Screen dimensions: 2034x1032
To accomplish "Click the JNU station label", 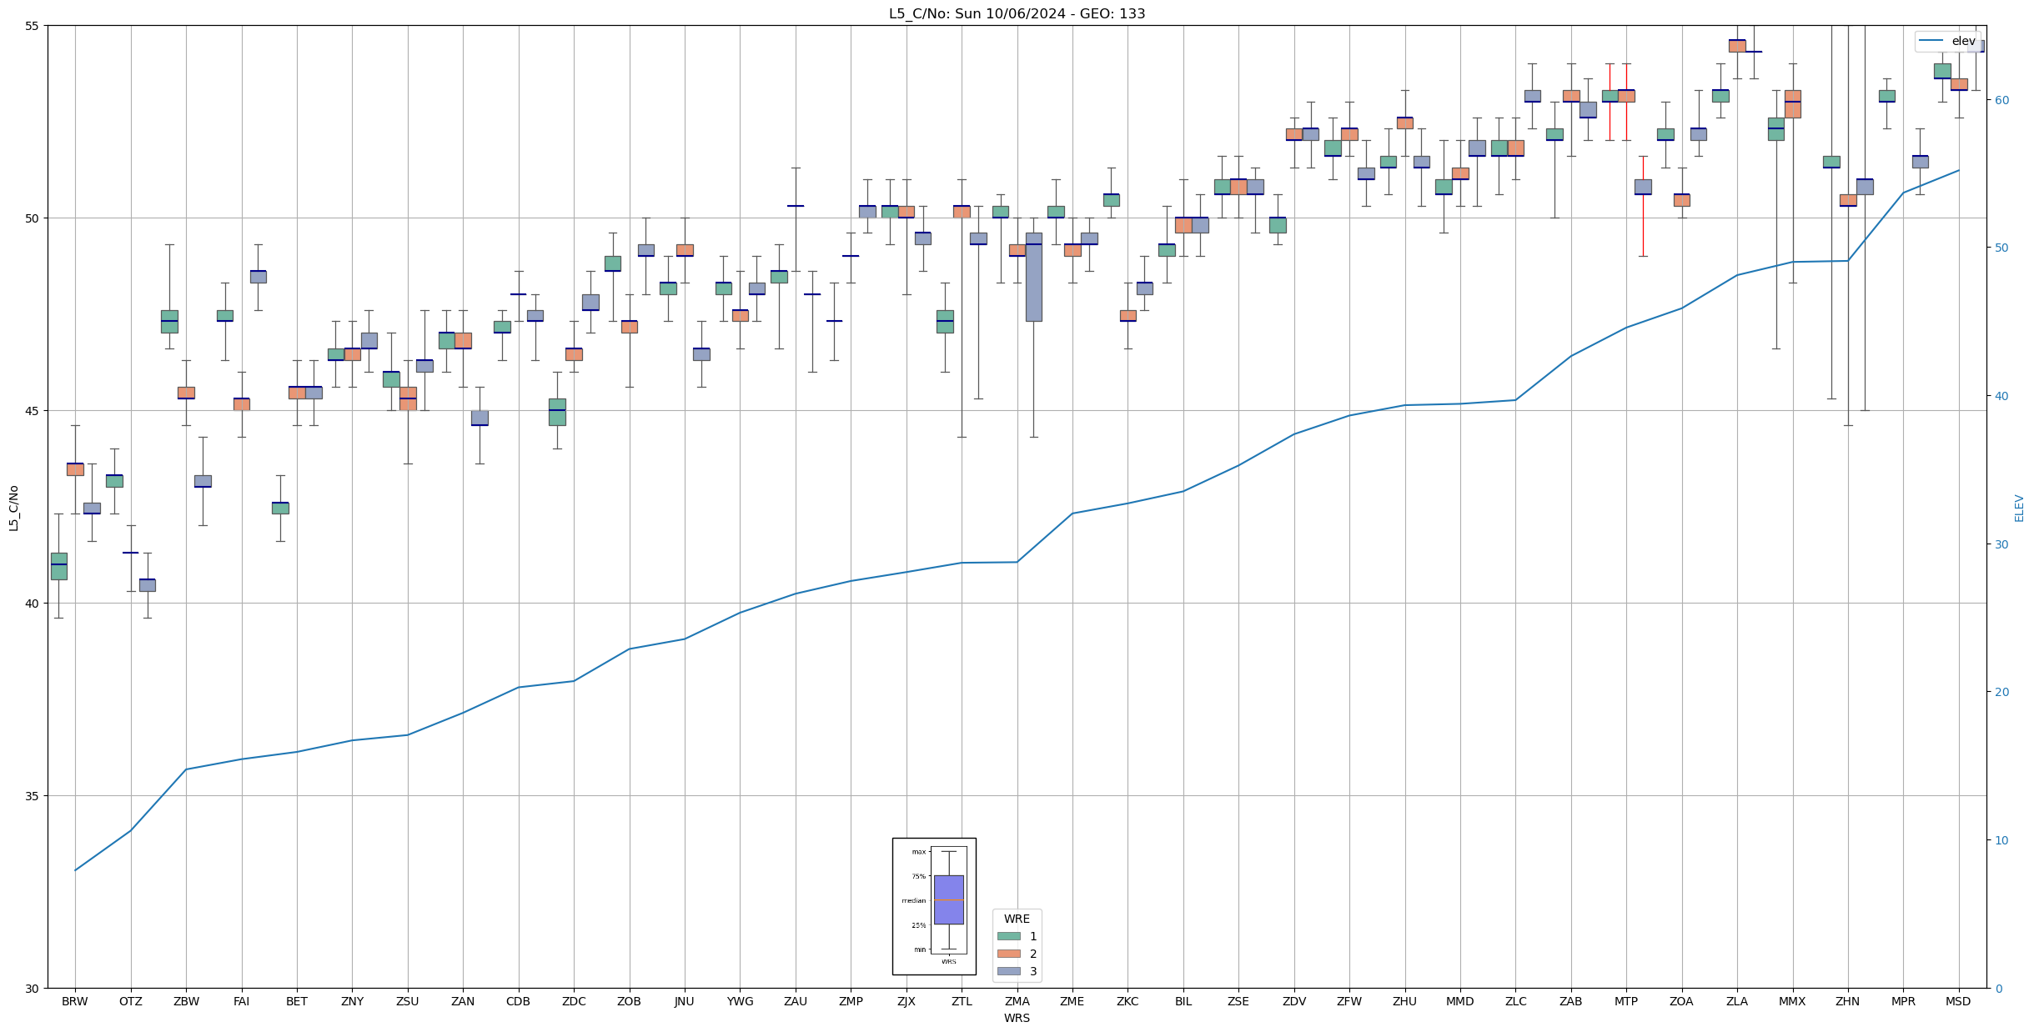I will click(x=685, y=1001).
